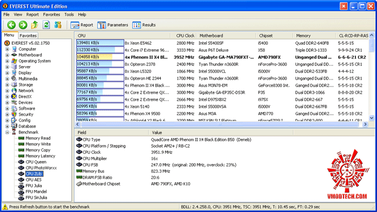Click the green Forward arrow icon

click(23, 25)
